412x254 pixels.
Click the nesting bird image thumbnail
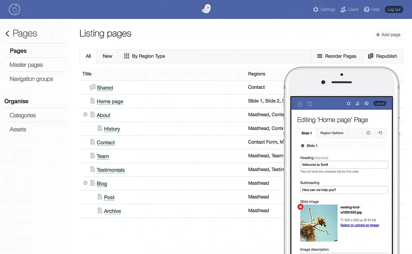point(319,223)
